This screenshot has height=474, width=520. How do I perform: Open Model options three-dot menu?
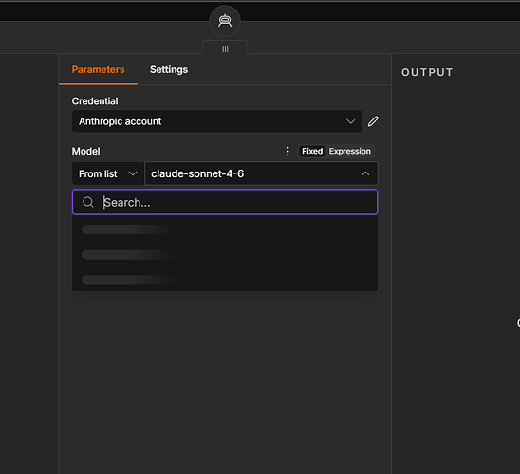pos(288,151)
